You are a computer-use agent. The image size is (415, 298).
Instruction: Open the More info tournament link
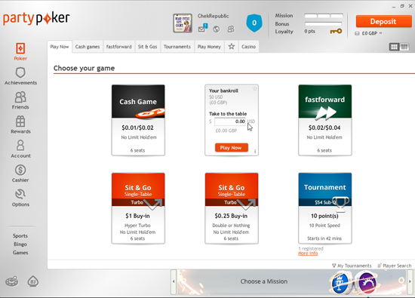click(x=308, y=253)
